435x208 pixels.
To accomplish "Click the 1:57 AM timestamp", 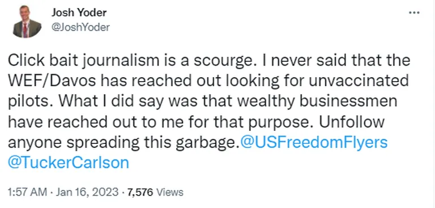I will [27, 192].
